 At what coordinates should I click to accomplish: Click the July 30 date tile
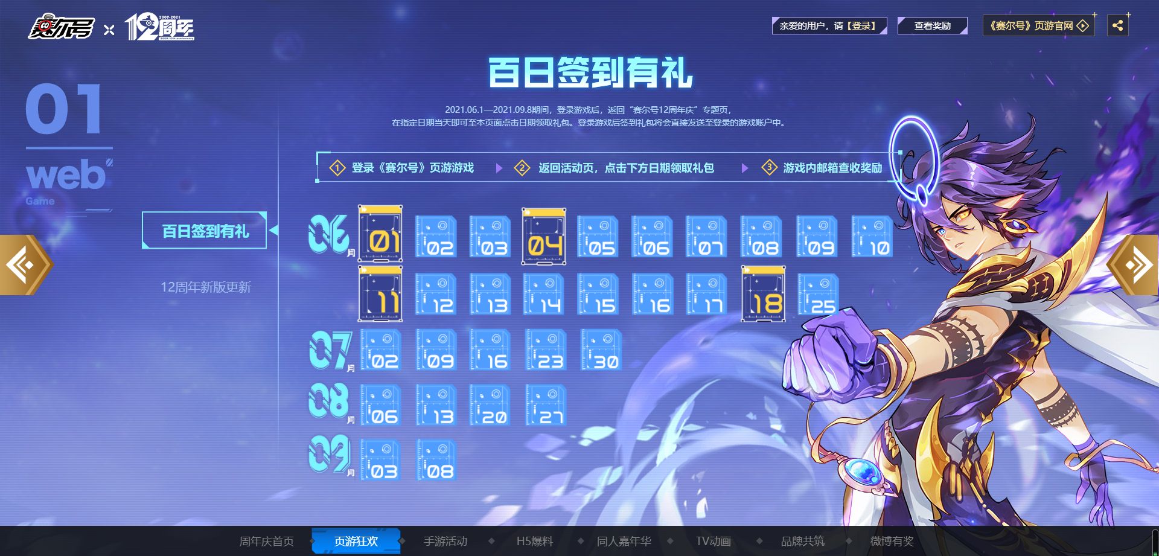tap(601, 350)
